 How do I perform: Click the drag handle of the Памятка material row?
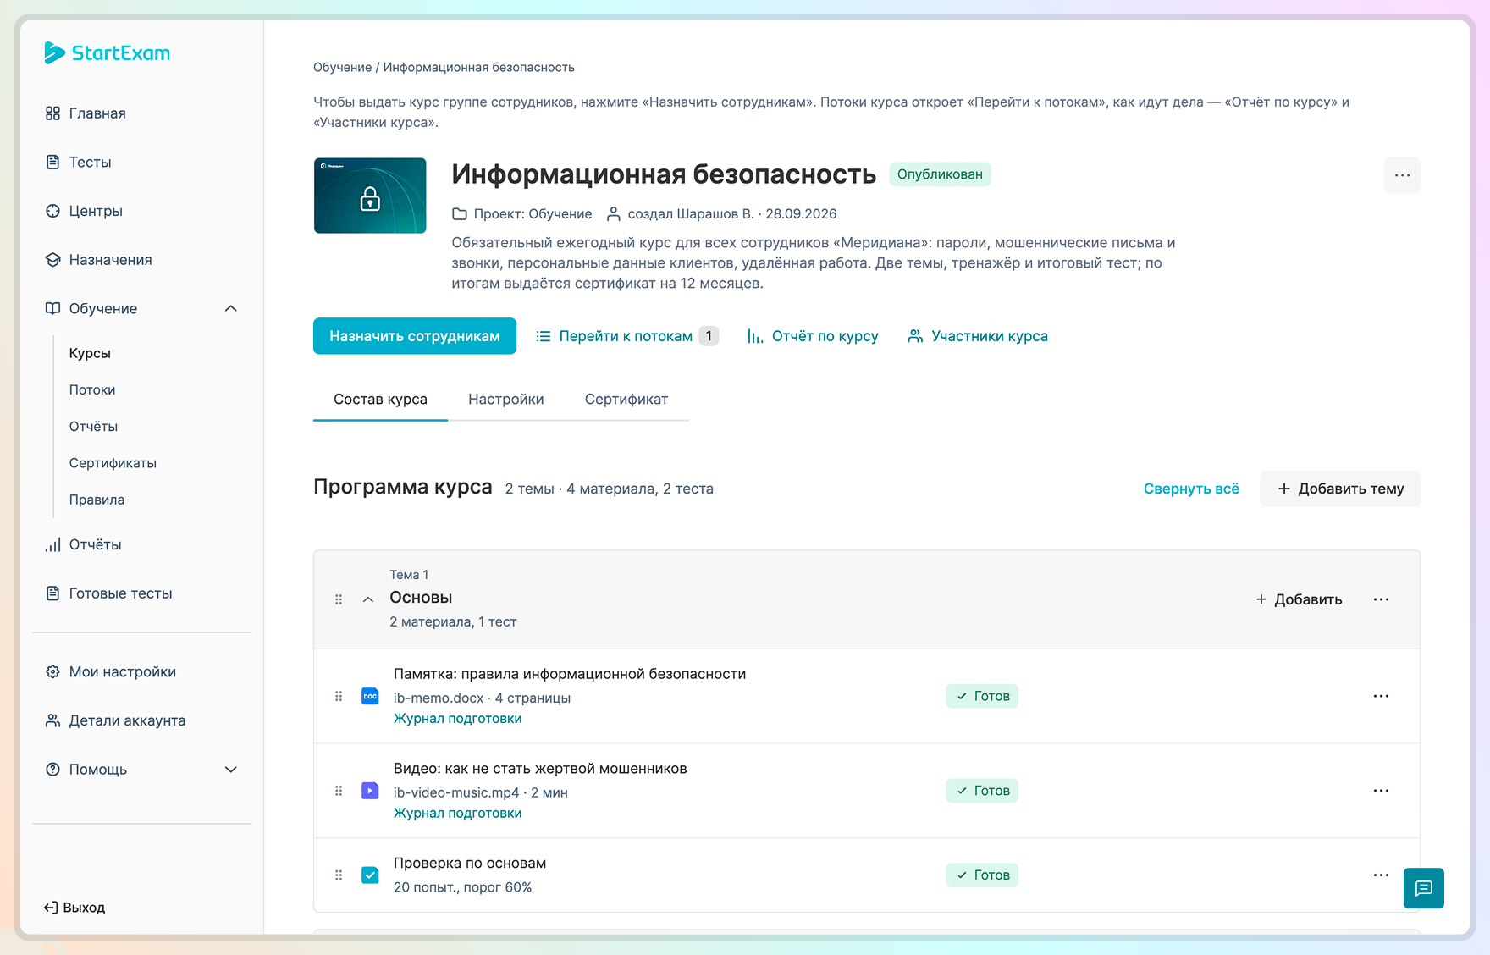point(339,696)
